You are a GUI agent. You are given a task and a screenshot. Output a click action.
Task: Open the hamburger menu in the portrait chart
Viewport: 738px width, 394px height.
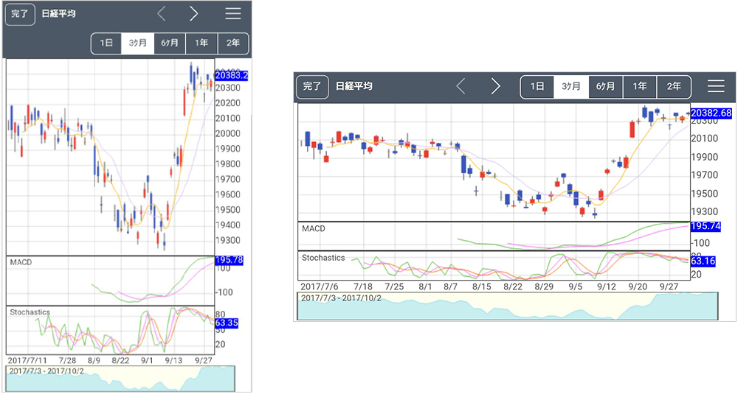(x=233, y=13)
